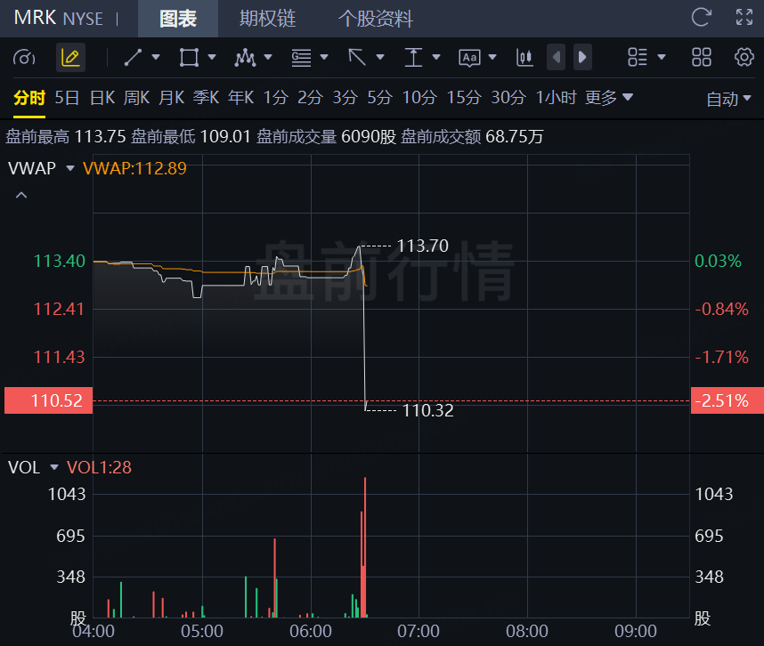Click the VWAP:112.89 value label
Screen dimensions: 764x646
tap(134, 168)
